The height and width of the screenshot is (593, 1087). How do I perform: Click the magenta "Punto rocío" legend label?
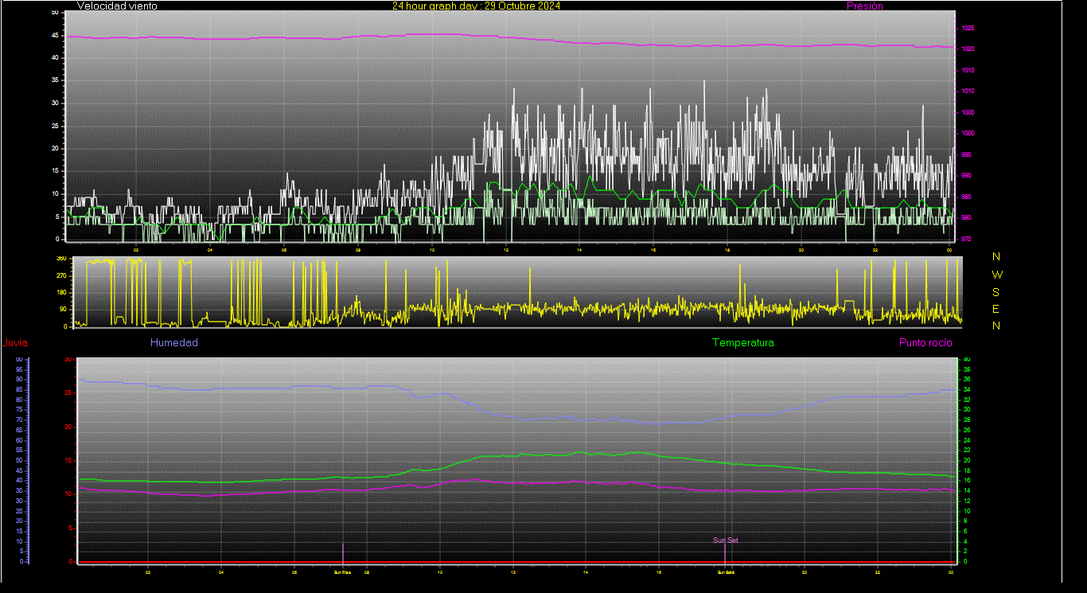point(925,342)
